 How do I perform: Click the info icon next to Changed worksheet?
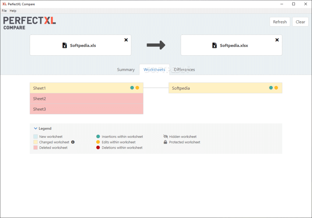(73, 142)
